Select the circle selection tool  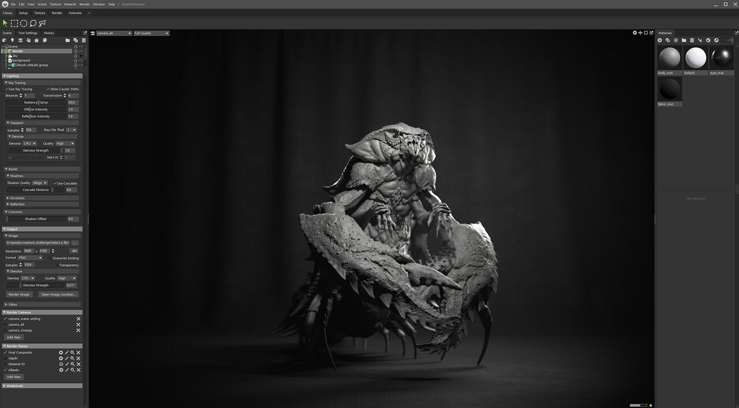(x=24, y=23)
